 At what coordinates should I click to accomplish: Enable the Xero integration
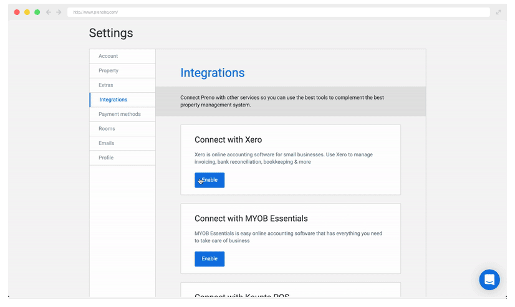coord(209,180)
